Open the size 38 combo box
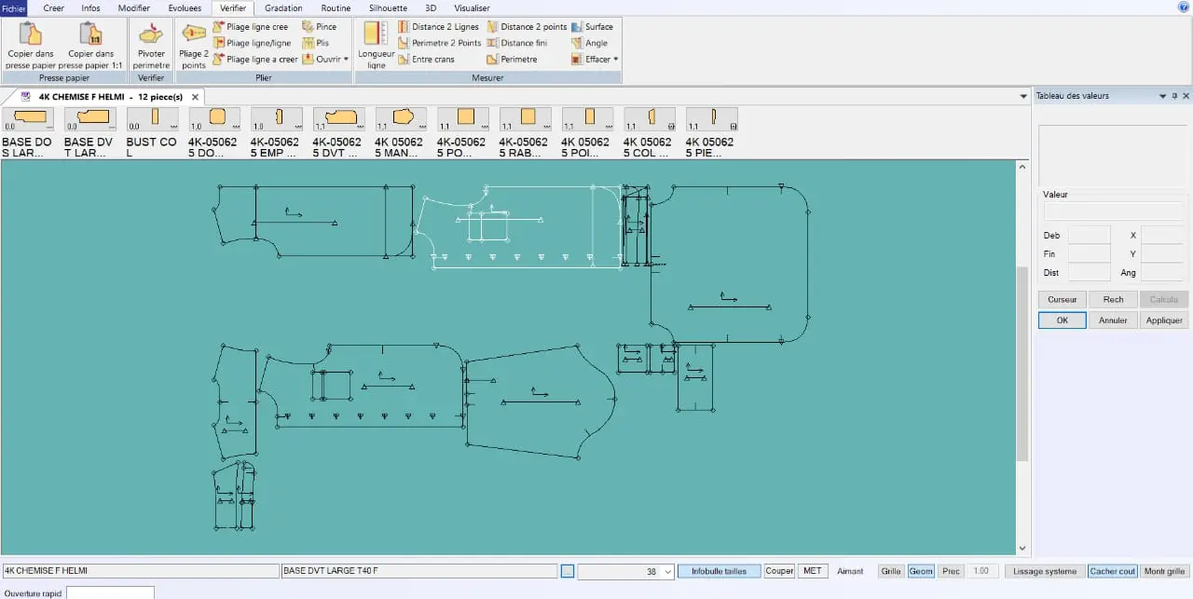Screen dimensions: 1193x599 coord(667,572)
